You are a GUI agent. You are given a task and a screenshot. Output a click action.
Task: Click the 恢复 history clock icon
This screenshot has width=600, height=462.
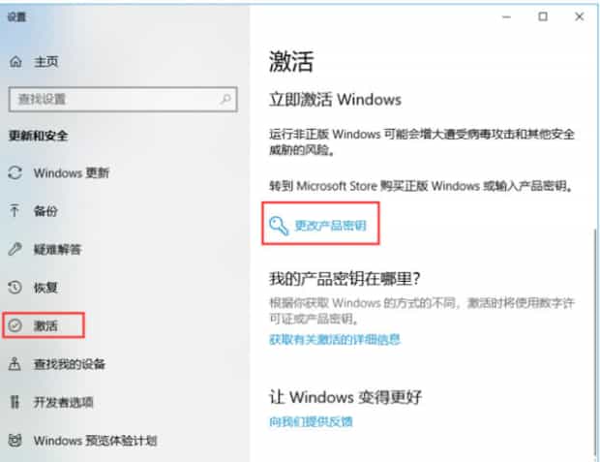15,288
